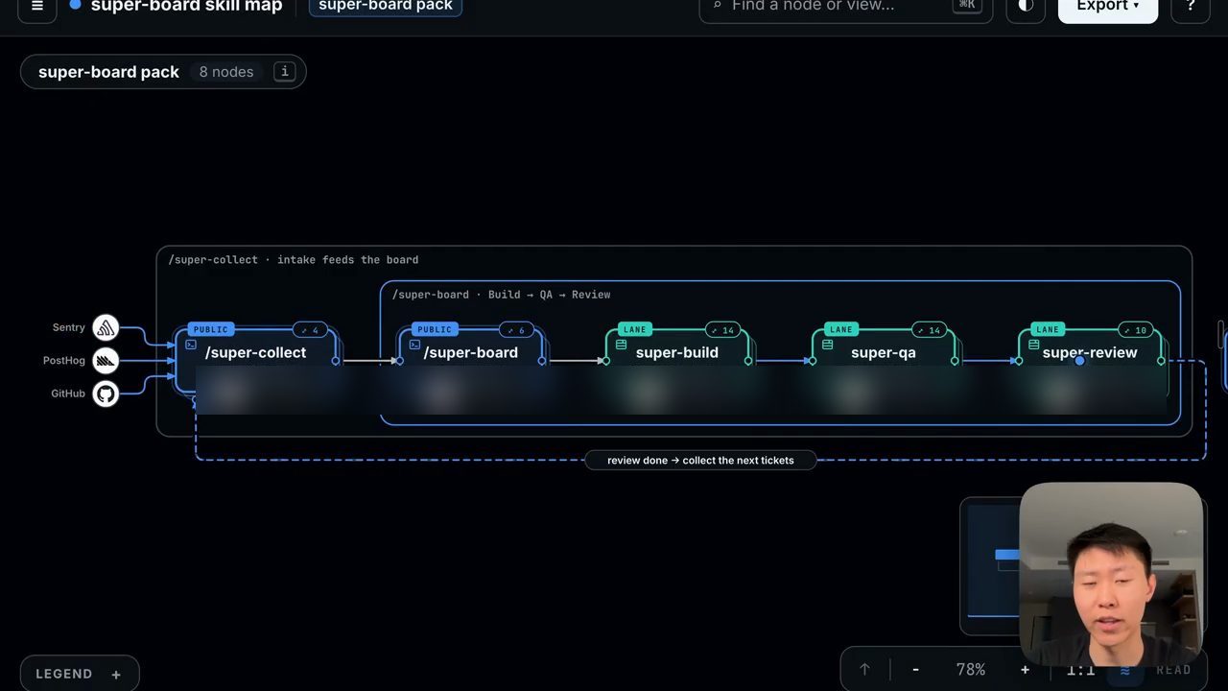
Task: Toggle the wavy-lines flow animation button
Action: [1125, 670]
